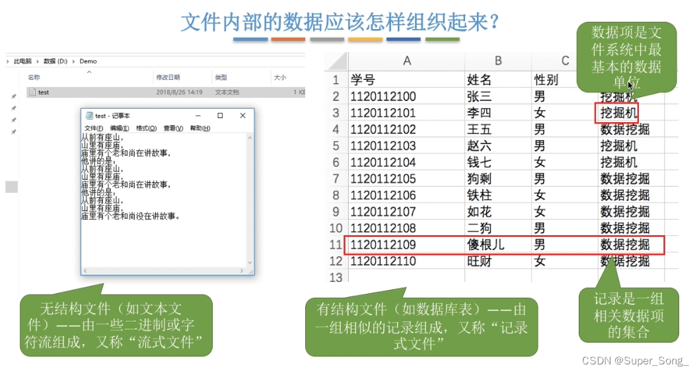Click the Notepad icon in the title bar

[x=89, y=116]
